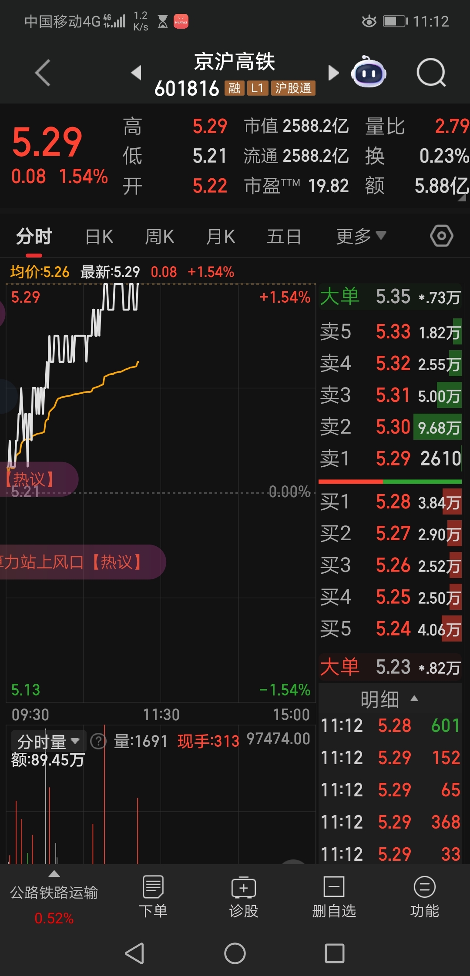Go to next stock with right triangle
The height and width of the screenshot is (976, 470).
coord(333,73)
